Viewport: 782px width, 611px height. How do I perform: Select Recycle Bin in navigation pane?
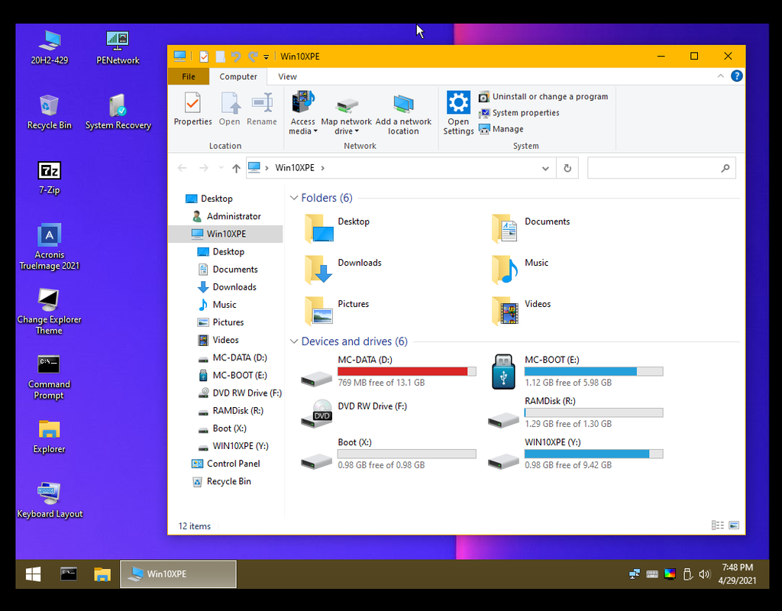pos(222,481)
